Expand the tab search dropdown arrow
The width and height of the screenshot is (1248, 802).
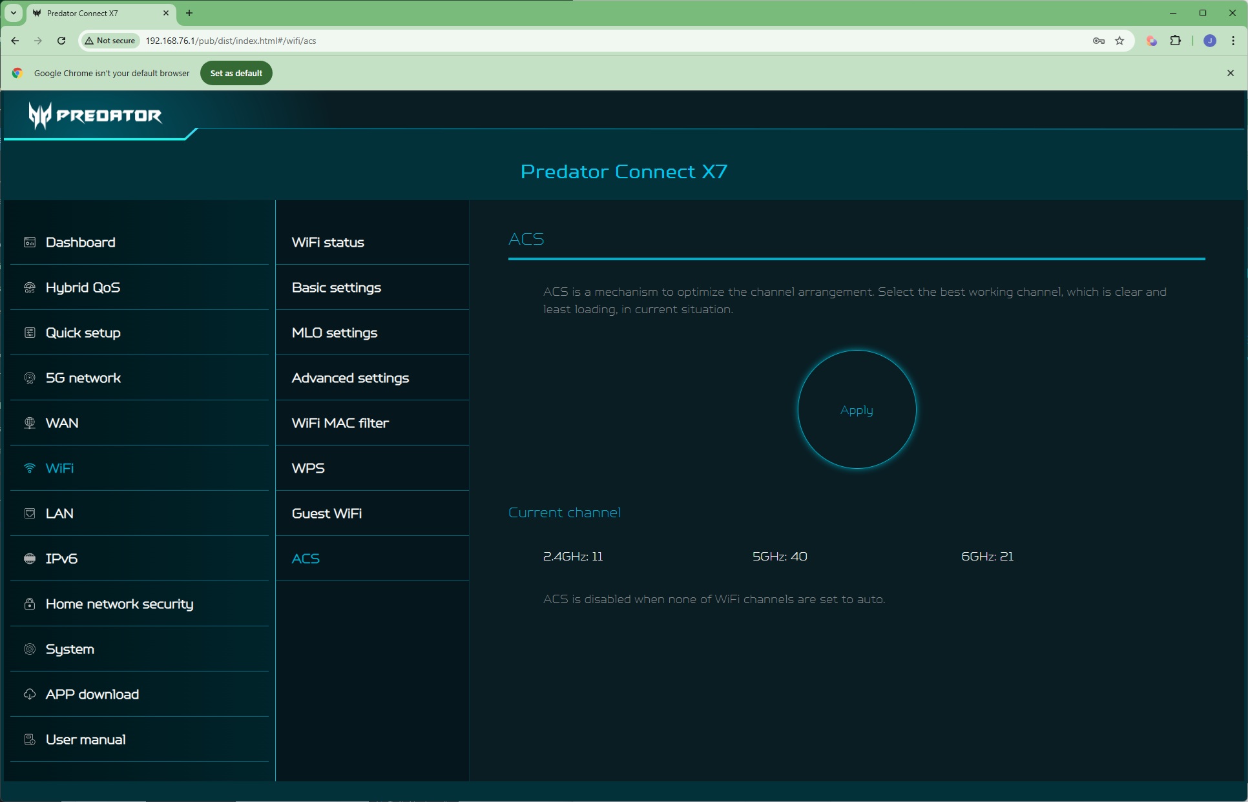tap(13, 13)
